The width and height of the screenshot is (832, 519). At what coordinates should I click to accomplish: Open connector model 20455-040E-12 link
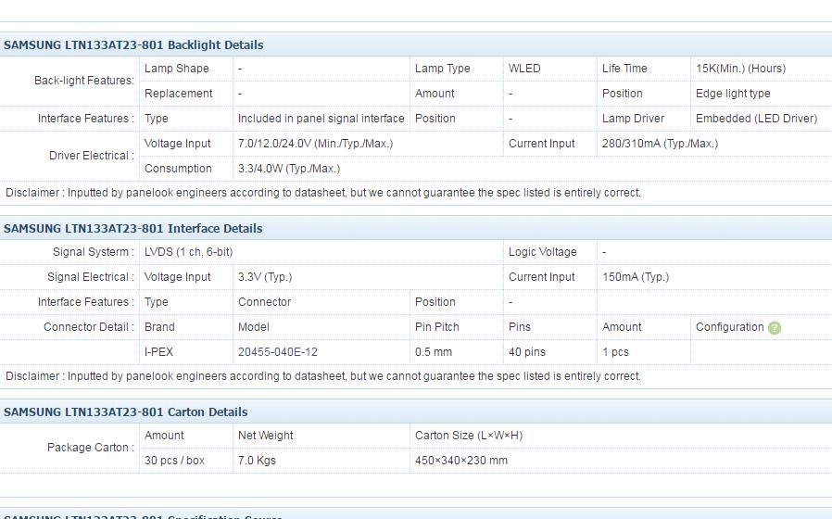coord(278,352)
